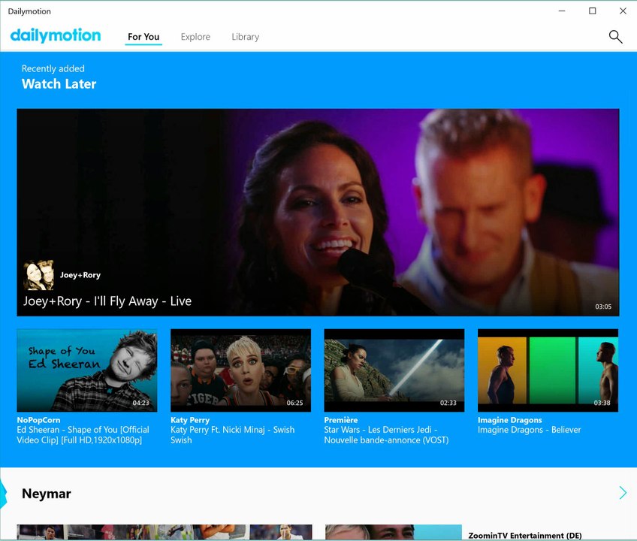Open the search magnifier icon
The width and height of the screenshot is (637, 541).
615,37
